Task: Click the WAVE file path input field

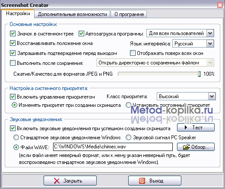Action: click(113, 147)
